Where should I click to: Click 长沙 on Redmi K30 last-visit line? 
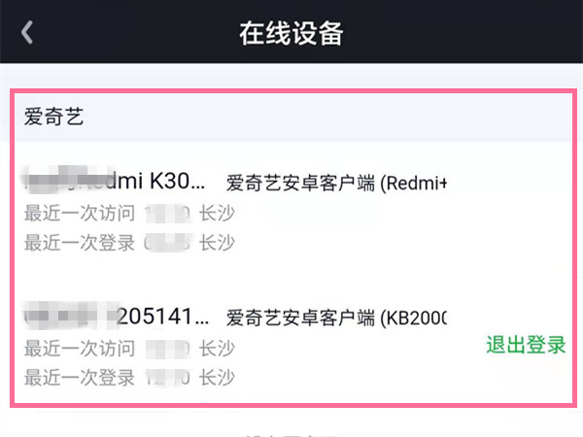point(217,213)
